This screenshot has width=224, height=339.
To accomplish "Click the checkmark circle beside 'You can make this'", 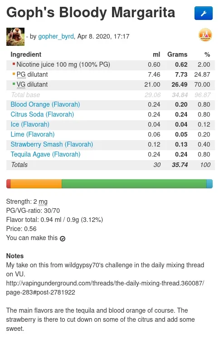I will point(63,238).
